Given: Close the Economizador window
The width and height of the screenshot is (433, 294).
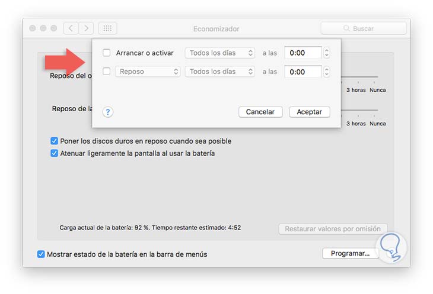Looking at the screenshot, I should [x=33, y=28].
